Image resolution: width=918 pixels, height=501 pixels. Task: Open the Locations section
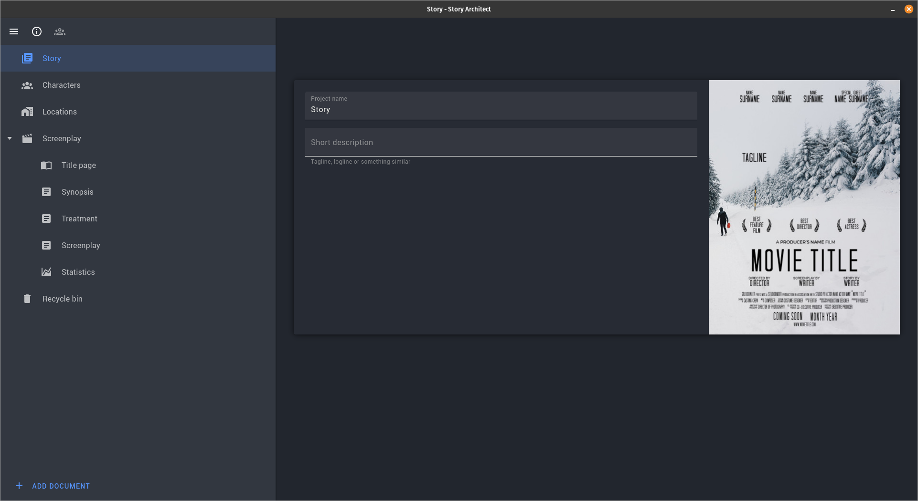pos(138,112)
